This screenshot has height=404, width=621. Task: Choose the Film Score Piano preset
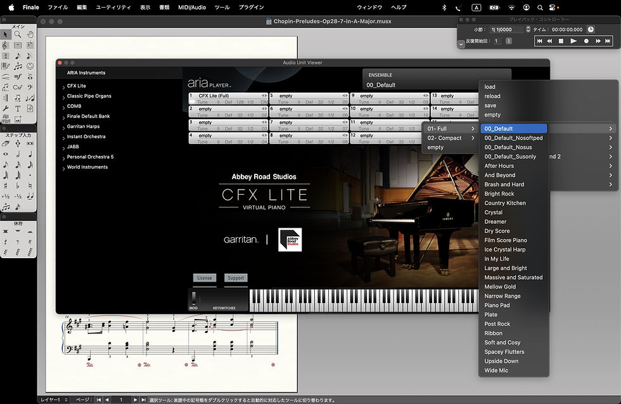514,240
